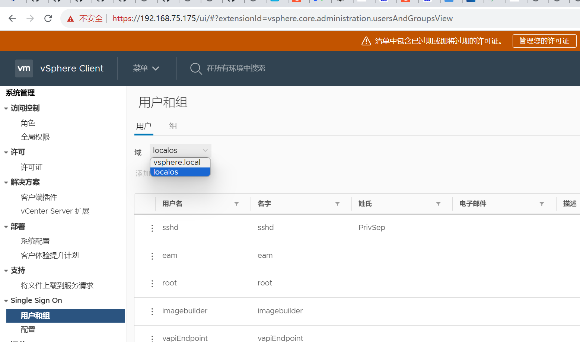This screenshot has height=342, width=580.
Task: Open 全局权限 in the sidebar
Action: (35, 137)
